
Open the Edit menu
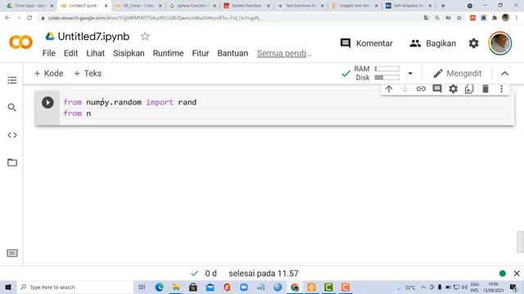click(71, 53)
